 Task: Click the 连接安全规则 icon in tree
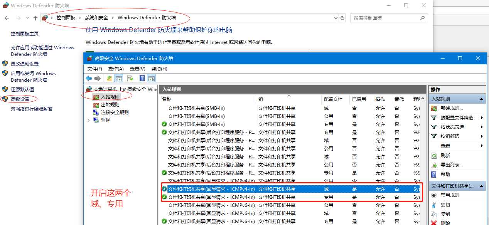[96, 112]
